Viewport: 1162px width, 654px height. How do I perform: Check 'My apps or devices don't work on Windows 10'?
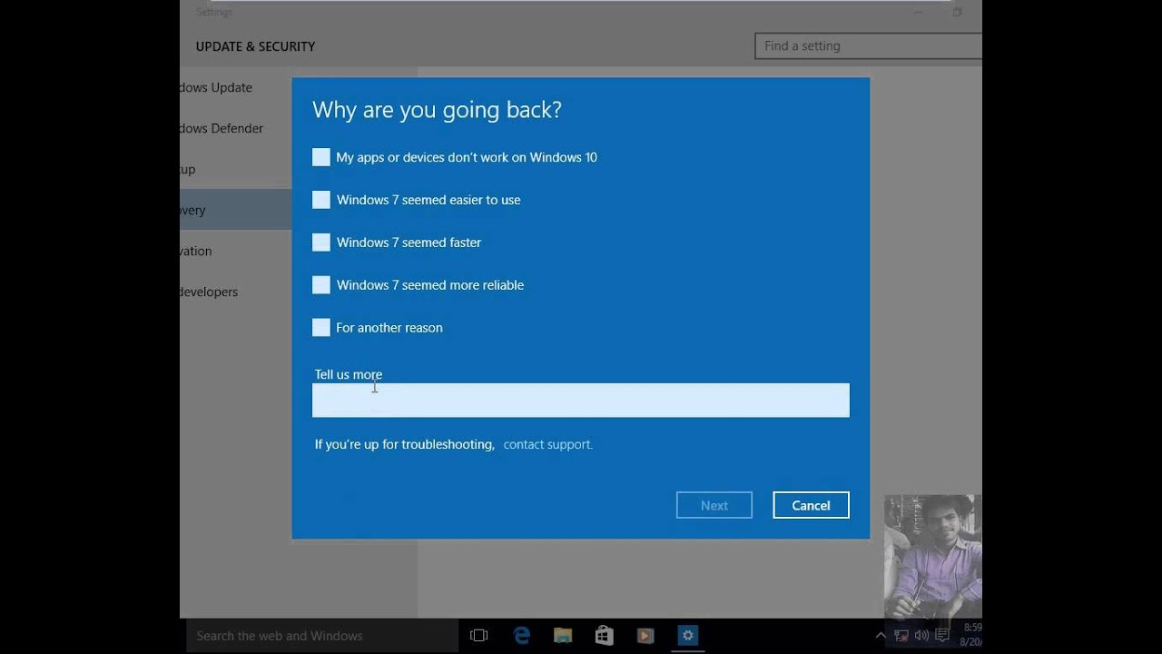[x=321, y=157]
